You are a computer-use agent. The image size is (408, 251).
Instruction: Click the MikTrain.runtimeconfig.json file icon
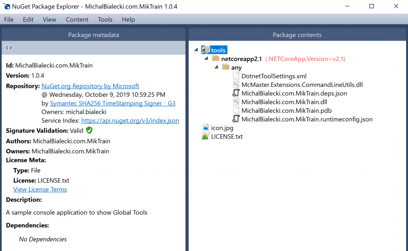(236, 119)
